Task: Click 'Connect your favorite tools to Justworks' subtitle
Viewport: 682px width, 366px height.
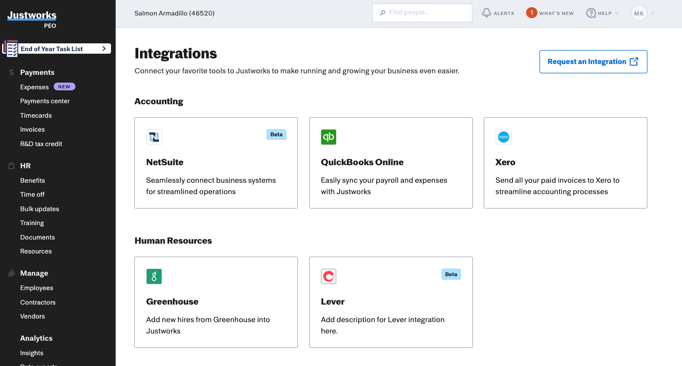Action: click(297, 71)
